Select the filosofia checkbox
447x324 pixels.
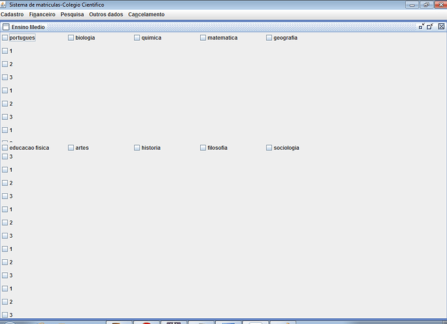point(203,148)
